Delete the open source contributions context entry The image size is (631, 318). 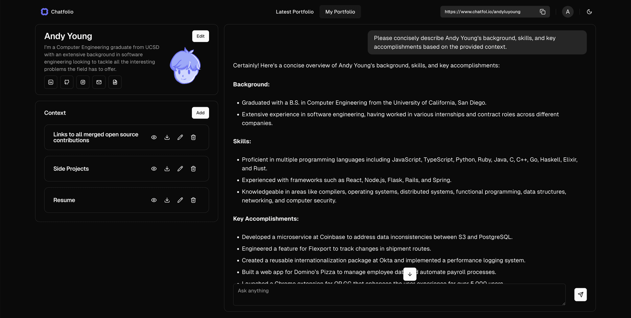[193, 137]
